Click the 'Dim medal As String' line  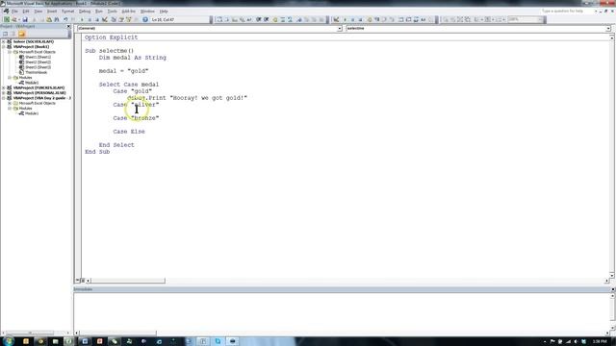(133, 58)
